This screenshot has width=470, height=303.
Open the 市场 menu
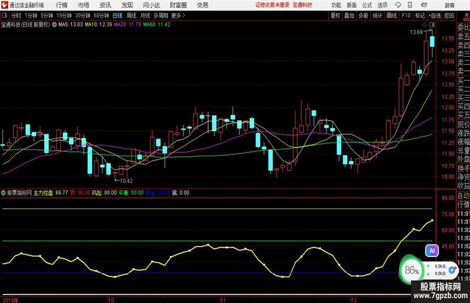click(x=84, y=5)
